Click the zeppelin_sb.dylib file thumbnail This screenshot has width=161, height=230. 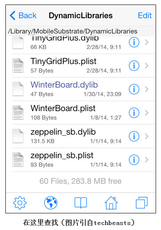pos(18,136)
